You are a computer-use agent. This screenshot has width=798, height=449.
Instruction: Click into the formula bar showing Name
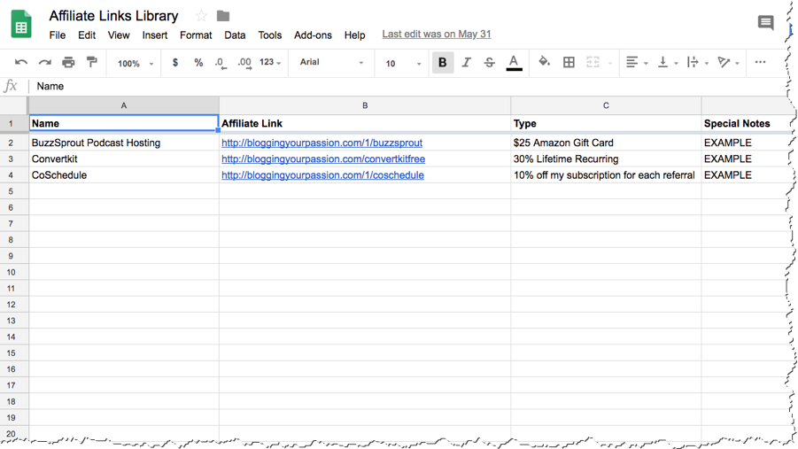tap(407, 86)
